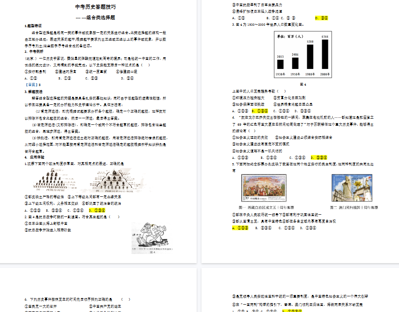Image resolution: width=399 pixels, height=312 pixels.
Task: Select statement ①日本企图从海上封锁中国
Action: (46, 223)
